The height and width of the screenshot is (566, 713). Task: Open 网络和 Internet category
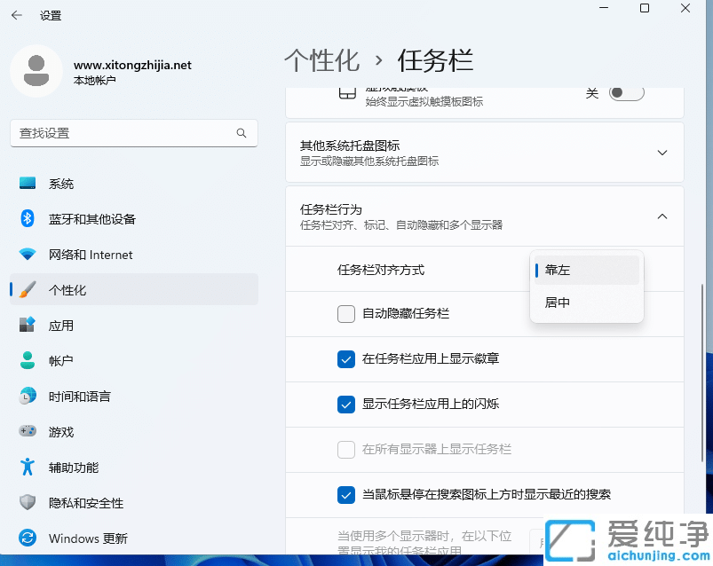pos(134,255)
